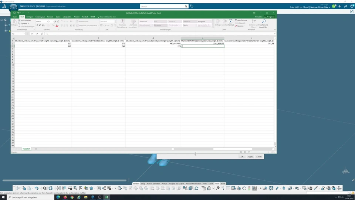Open the Einfügen ribbon tab
355x200 pixels.
coord(30,17)
